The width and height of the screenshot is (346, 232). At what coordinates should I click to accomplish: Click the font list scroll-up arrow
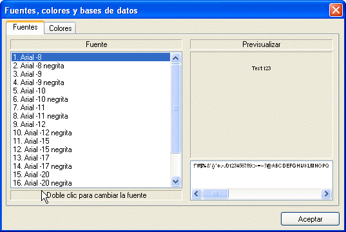coord(175,58)
